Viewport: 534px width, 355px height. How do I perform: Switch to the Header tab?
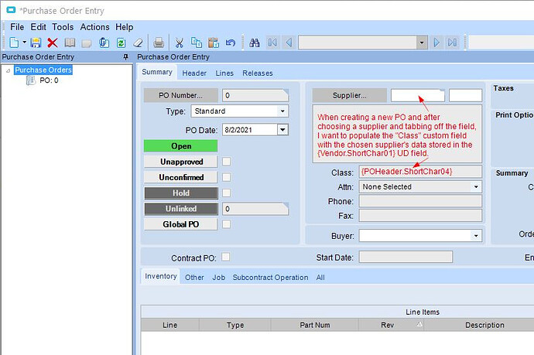194,73
